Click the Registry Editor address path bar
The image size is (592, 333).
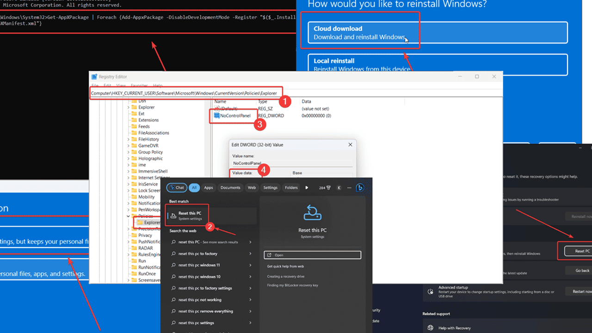click(296, 93)
